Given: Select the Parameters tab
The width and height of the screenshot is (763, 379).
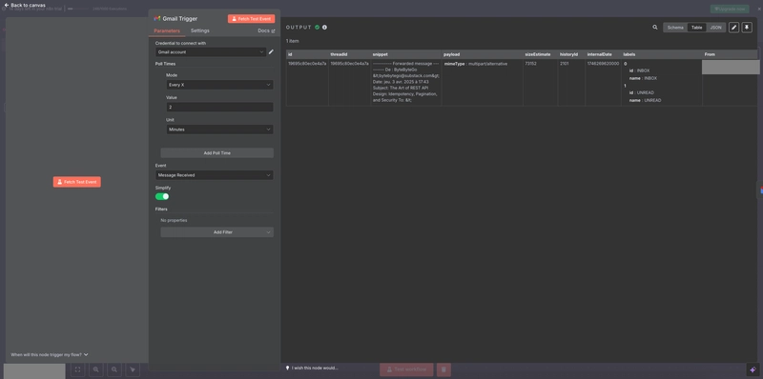Looking at the screenshot, I should 167,30.
